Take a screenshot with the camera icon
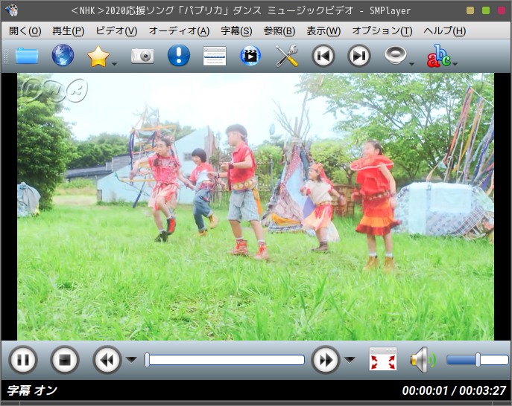The image size is (512, 406). (x=142, y=56)
